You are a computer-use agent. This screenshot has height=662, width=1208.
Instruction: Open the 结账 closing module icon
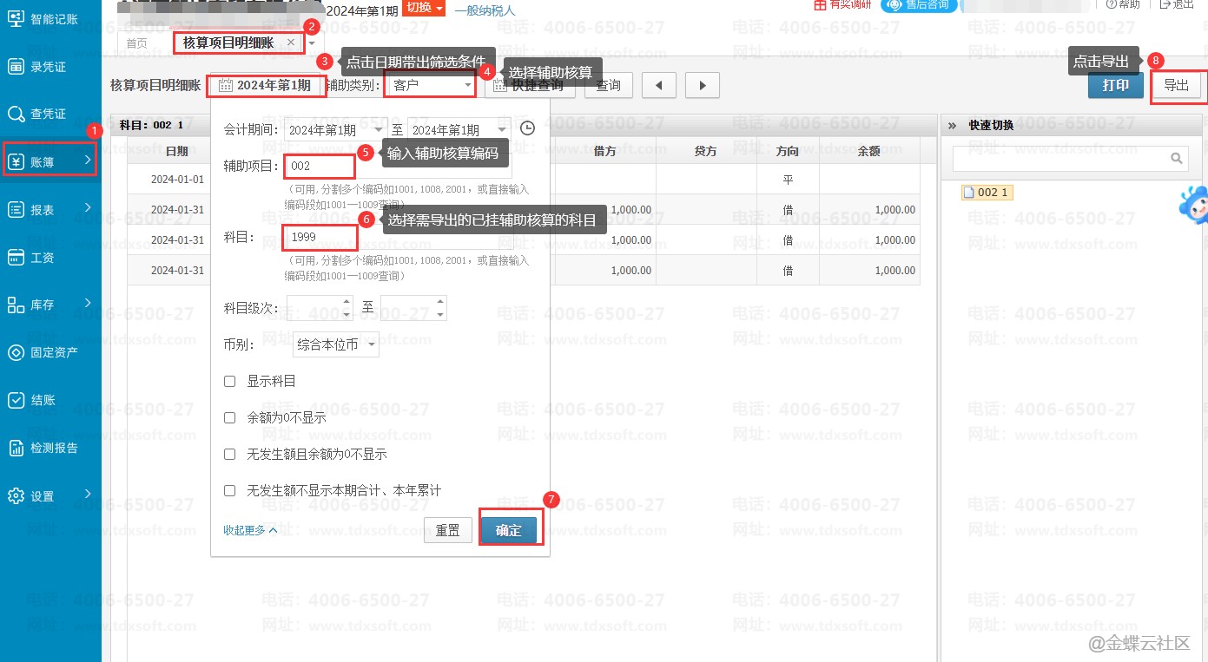coord(16,400)
